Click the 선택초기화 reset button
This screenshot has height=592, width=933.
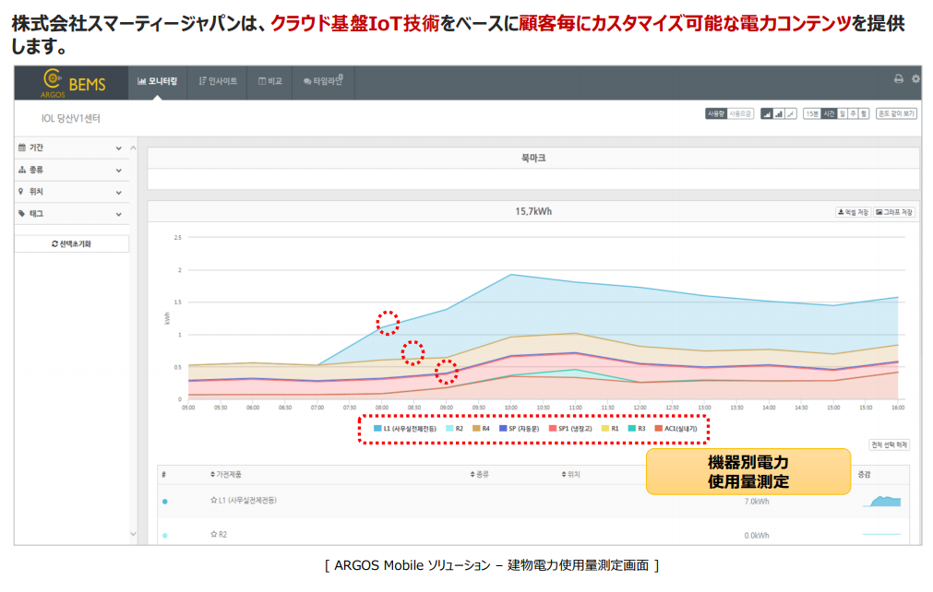pos(71,243)
